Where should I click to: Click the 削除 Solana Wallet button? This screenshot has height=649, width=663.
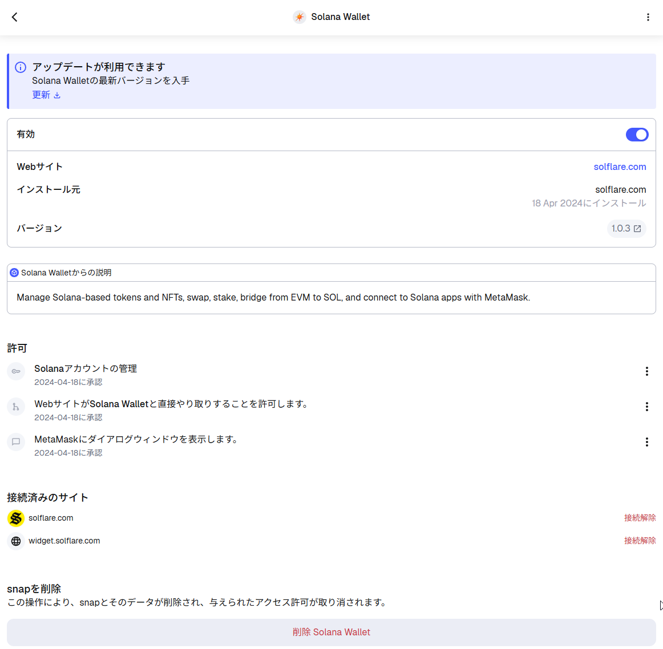[x=331, y=632]
